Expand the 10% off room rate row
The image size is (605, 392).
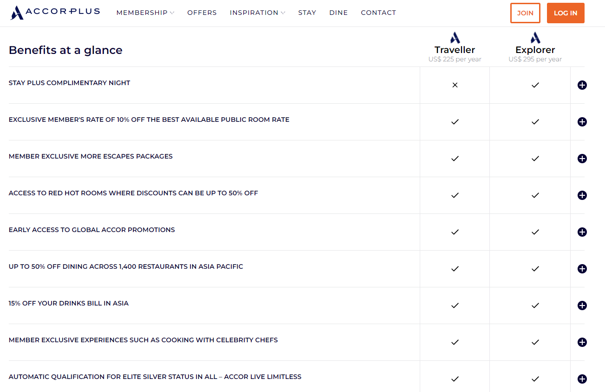pyautogui.click(x=582, y=122)
